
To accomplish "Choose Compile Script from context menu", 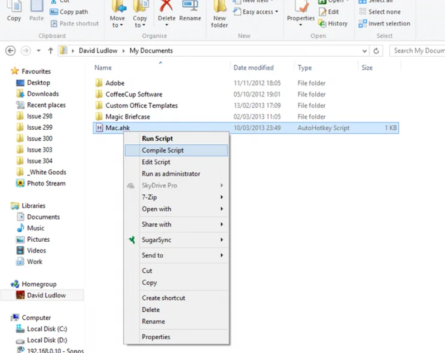I will point(176,150).
